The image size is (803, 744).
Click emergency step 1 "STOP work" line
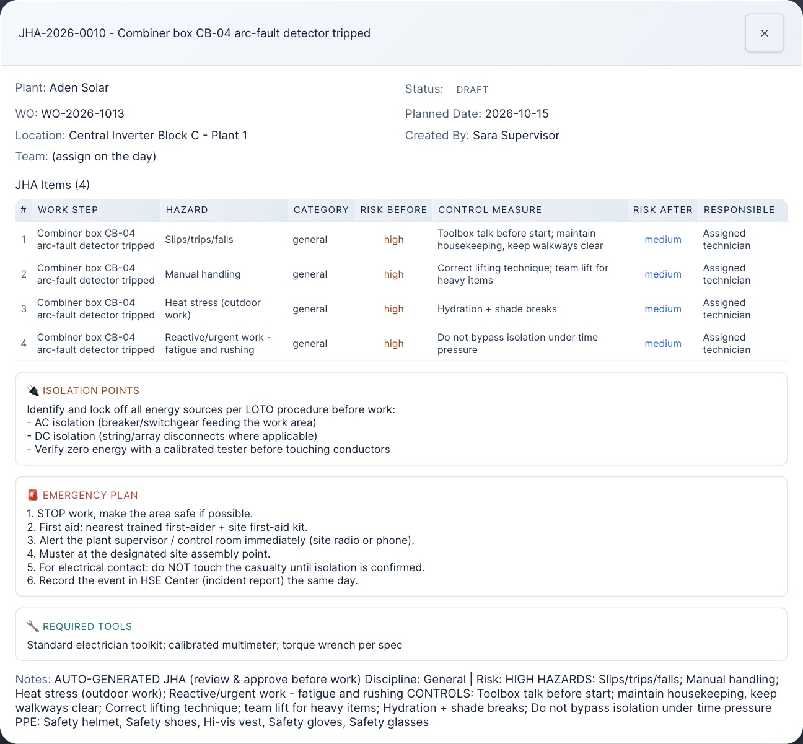click(140, 514)
